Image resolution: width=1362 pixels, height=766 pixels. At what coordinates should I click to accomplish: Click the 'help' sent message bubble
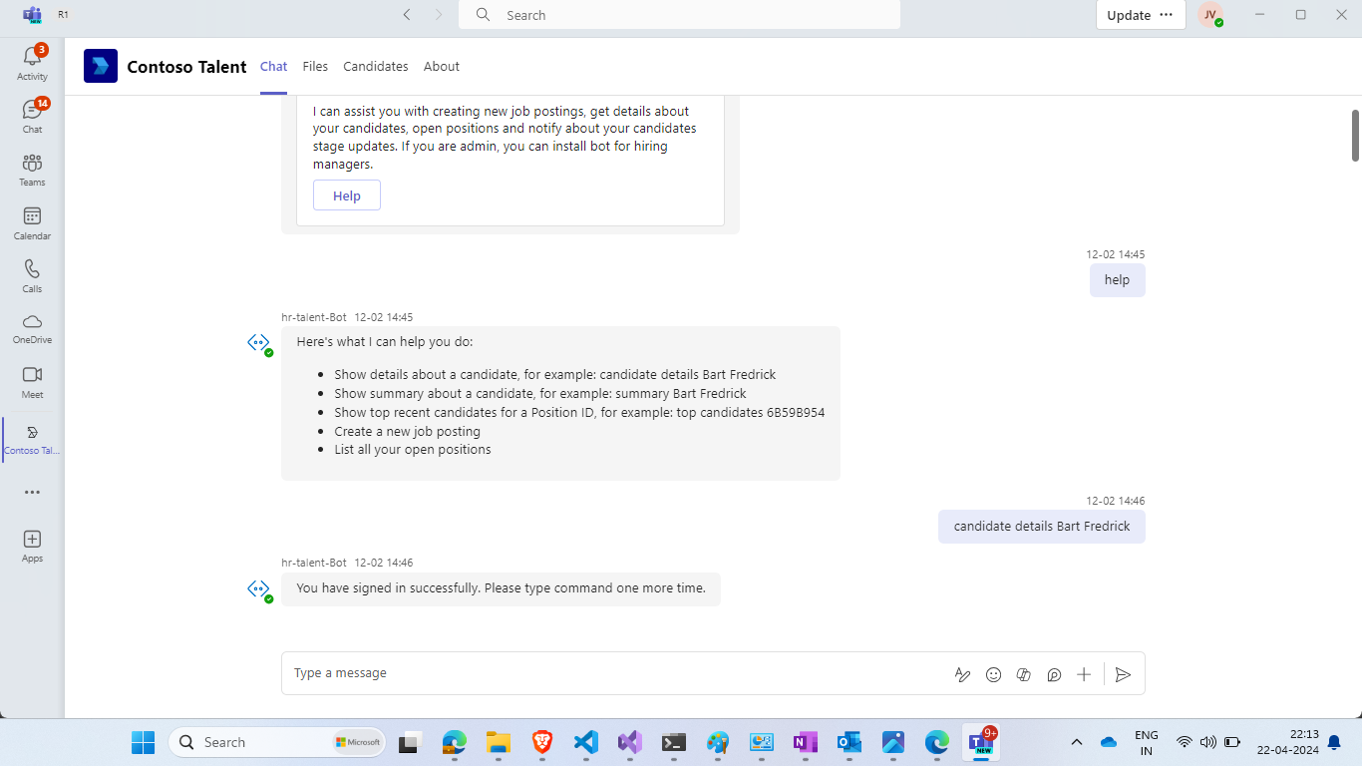pos(1117,280)
